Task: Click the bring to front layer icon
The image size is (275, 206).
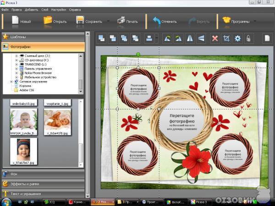Action: [x=102, y=38]
